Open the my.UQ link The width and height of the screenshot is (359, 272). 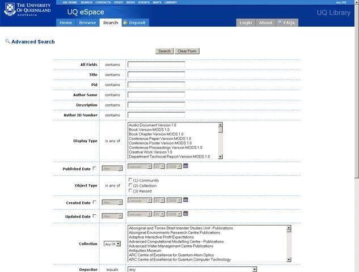(x=341, y=2)
